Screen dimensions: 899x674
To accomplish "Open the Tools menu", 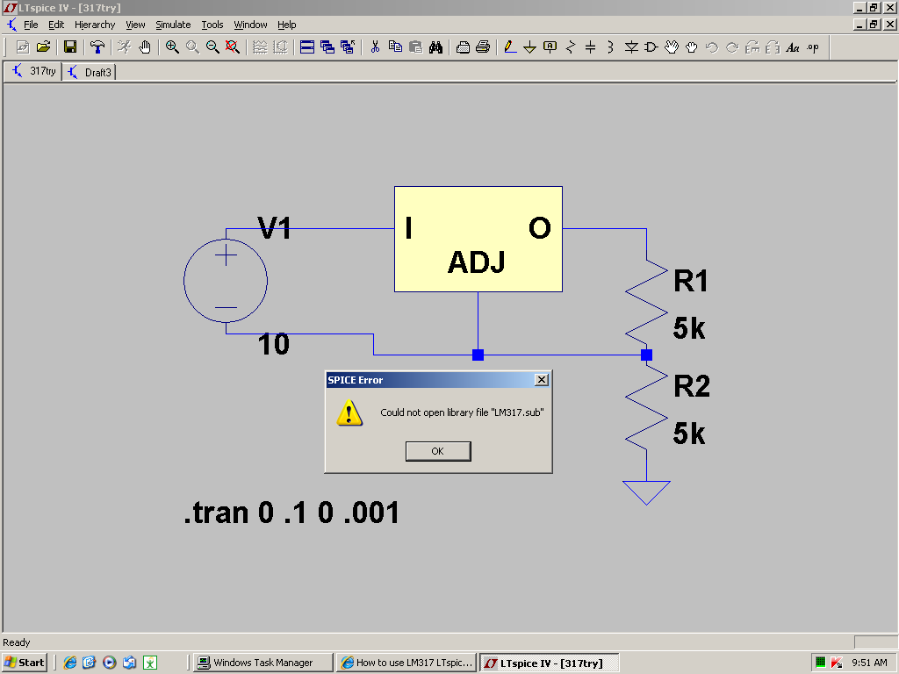I will click(x=212, y=25).
